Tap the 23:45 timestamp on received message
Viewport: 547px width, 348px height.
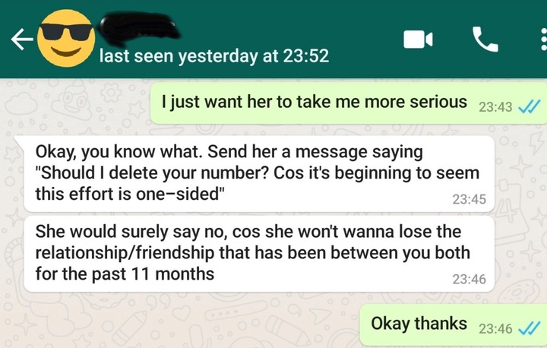[469, 199]
